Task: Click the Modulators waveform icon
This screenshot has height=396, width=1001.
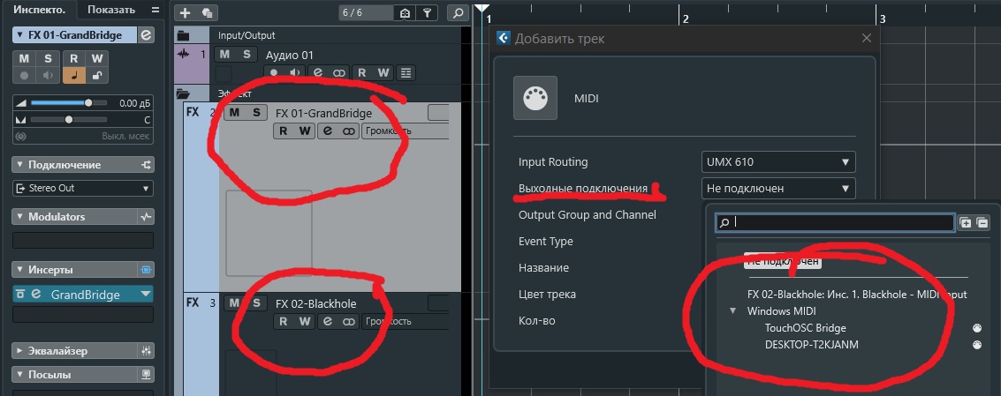Action: tap(147, 217)
